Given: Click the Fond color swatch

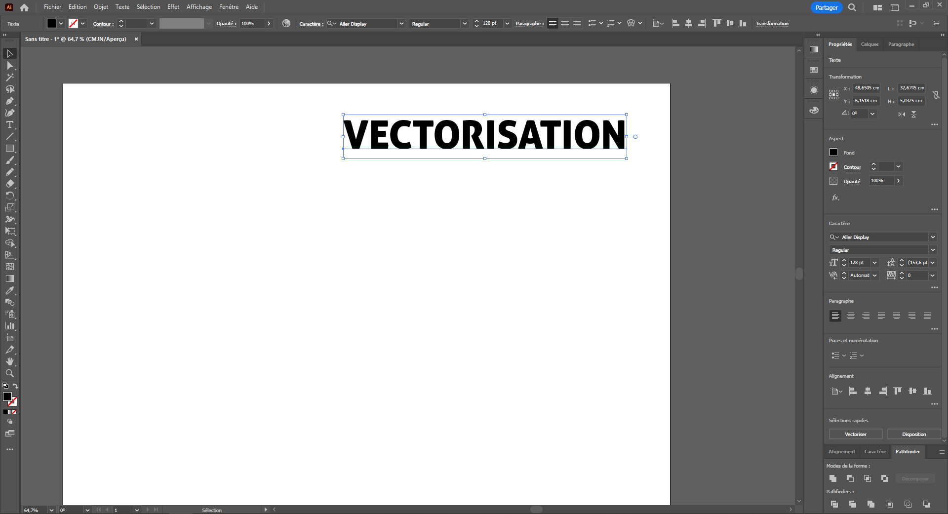Looking at the screenshot, I should (x=833, y=152).
